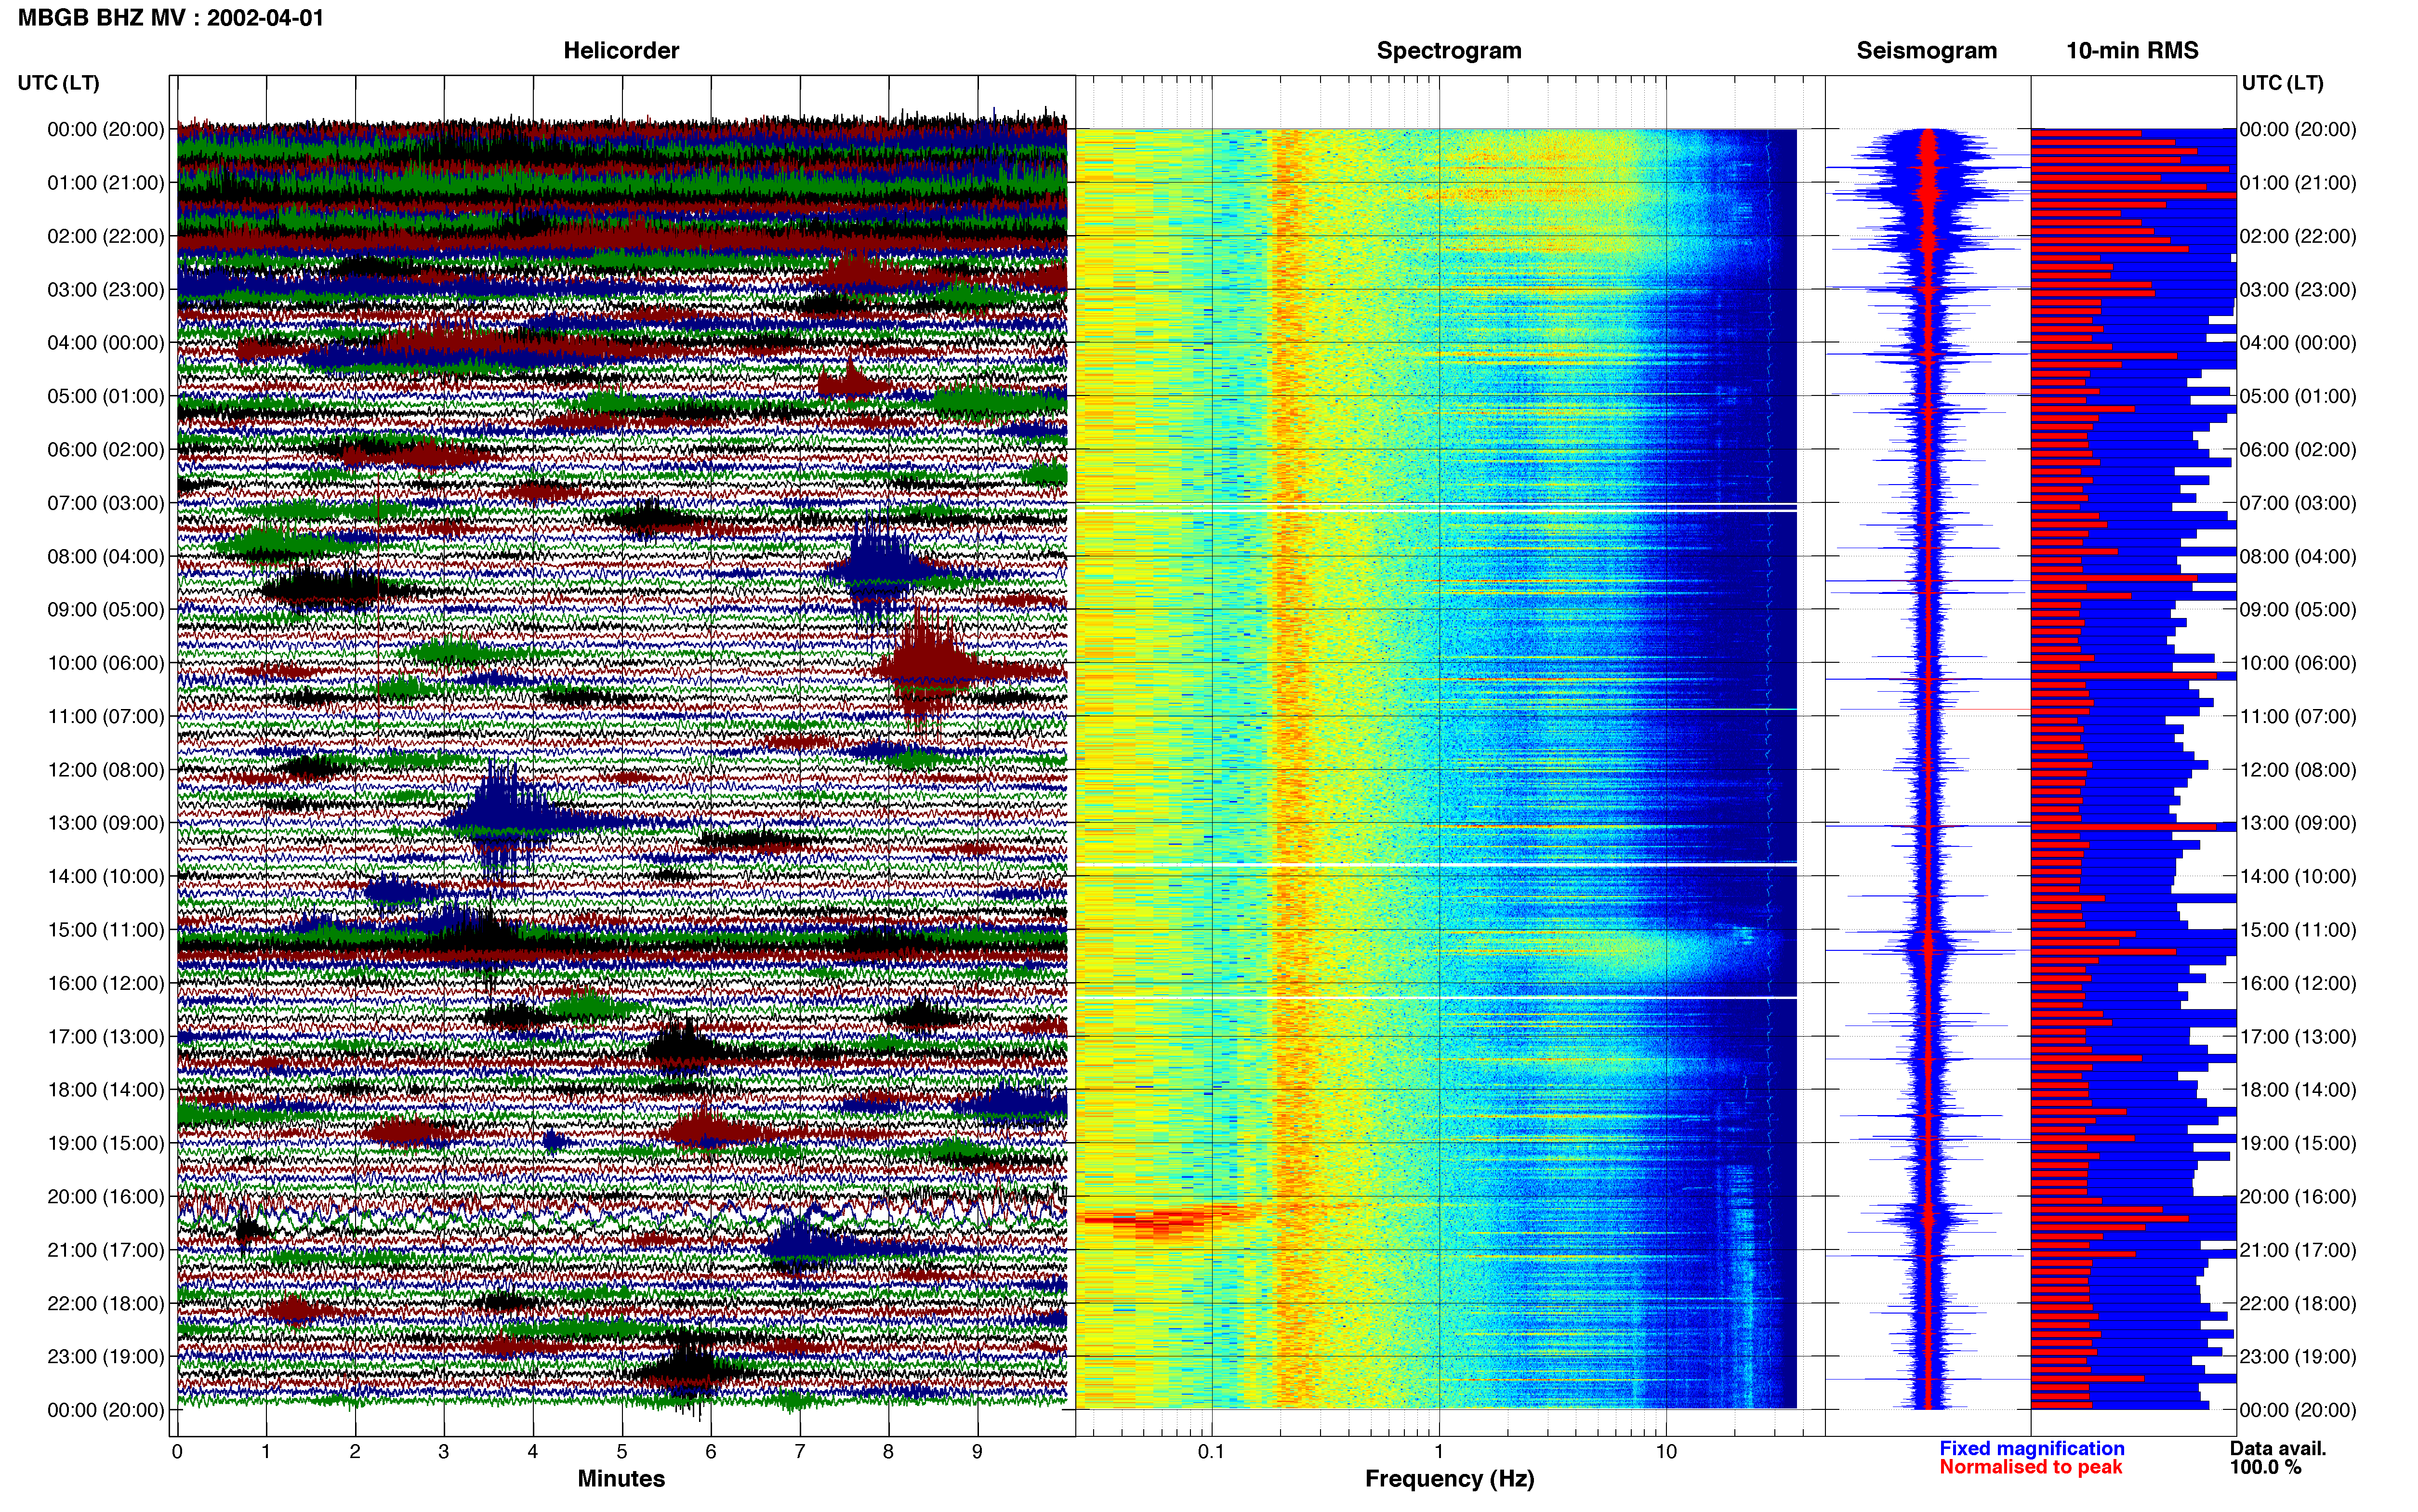
Task: Click the right '02:00 (22:00)' time label
Action: click(x=2298, y=237)
